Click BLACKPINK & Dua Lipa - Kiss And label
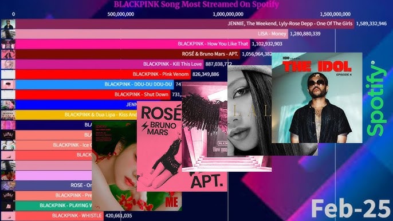This screenshot has height=221, width=393. (x=100, y=115)
